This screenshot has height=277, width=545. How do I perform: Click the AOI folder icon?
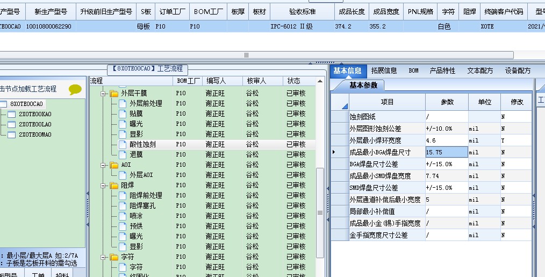click(x=114, y=165)
